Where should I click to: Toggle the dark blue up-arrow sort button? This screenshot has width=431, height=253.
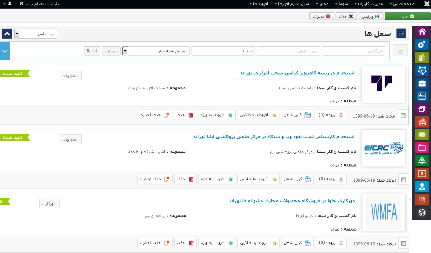pos(7,34)
